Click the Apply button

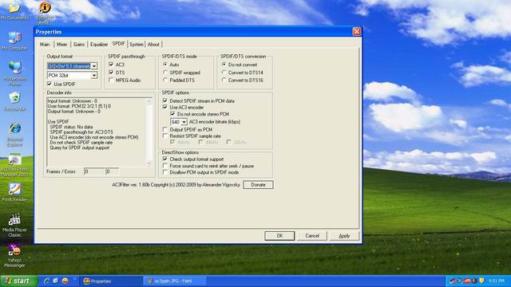(344, 236)
